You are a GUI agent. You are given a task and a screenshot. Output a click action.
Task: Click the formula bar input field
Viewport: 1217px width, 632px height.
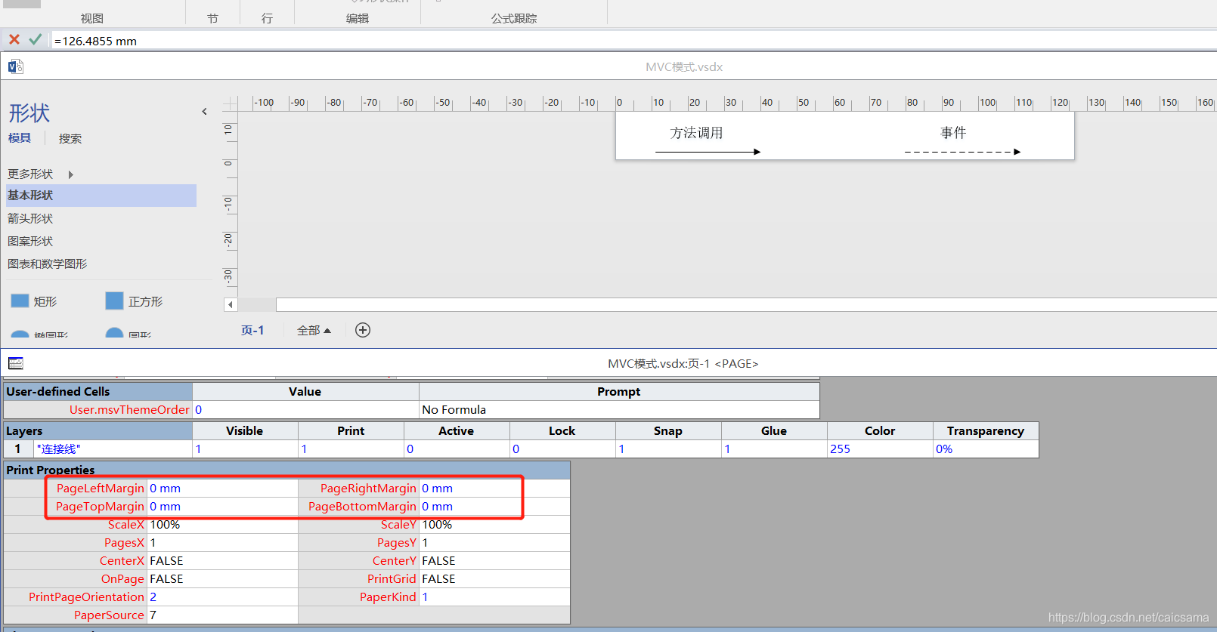(633, 41)
